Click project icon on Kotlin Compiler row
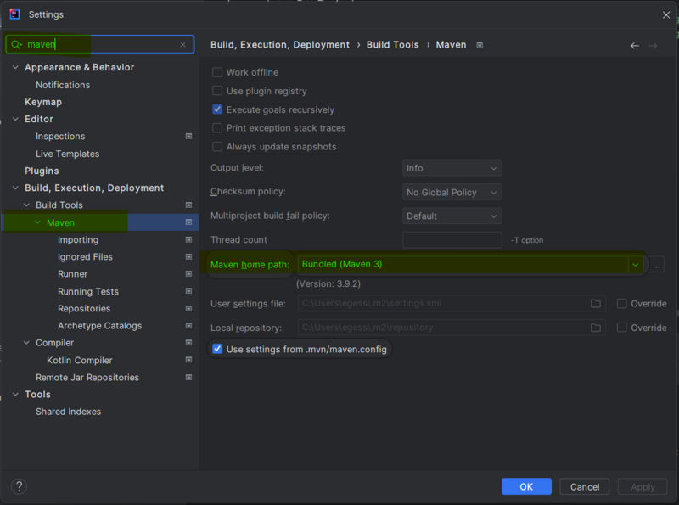This screenshot has width=679, height=505. 188,360
